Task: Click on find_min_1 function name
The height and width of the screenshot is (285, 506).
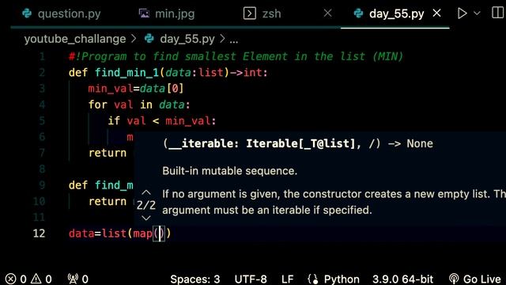Action: (x=126, y=72)
